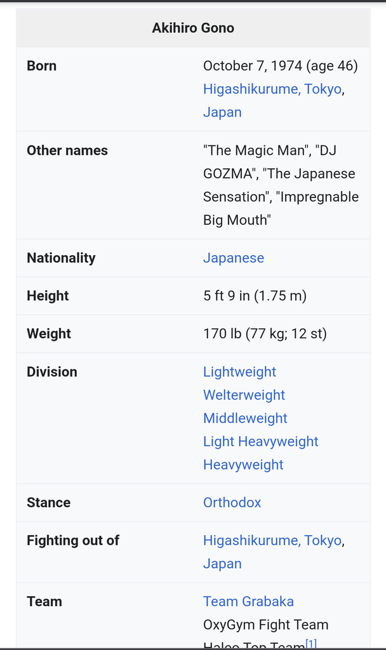Image resolution: width=386 pixels, height=650 pixels.
Task: Visit the Team Grabaka link
Action: pyautogui.click(x=248, y=602)
